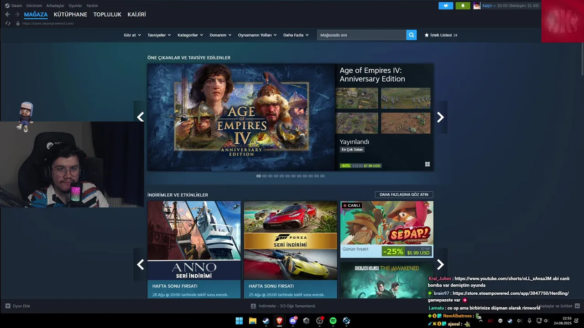The height and width of the screenshot is (328, 584).
Task: Open File Explorer from the taskbar
Action: coord(252,321)
